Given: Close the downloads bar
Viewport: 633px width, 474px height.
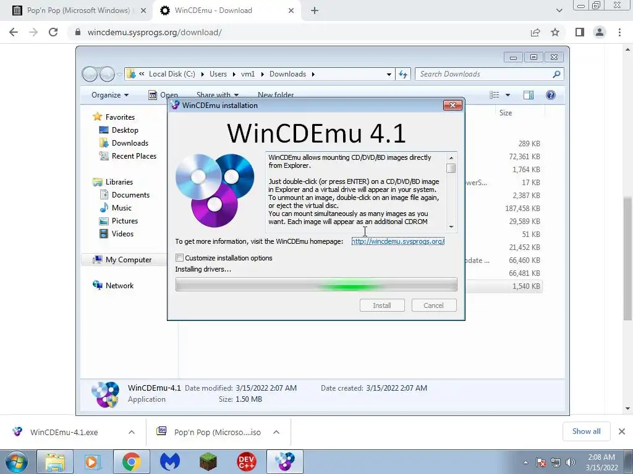Looking at the screenshot, I should click(622, 431).
